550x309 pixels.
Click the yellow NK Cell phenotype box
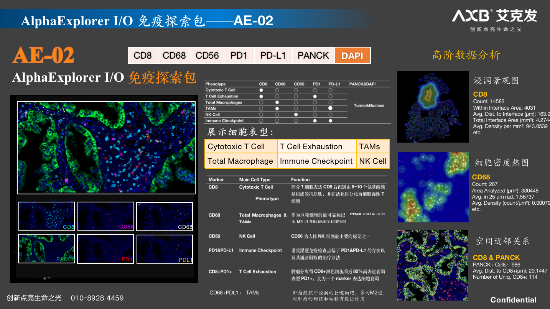click(373, 161)
